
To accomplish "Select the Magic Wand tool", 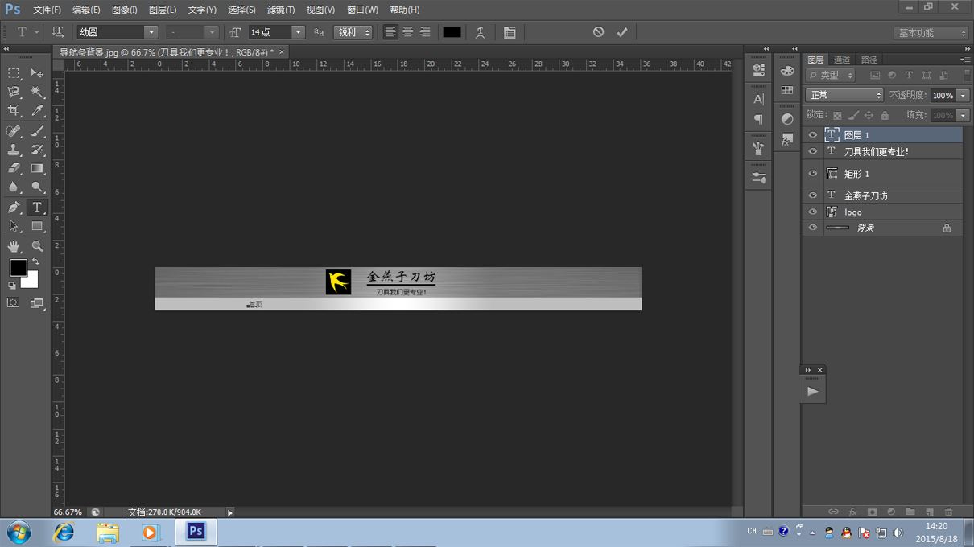I will tap(37, 93).
